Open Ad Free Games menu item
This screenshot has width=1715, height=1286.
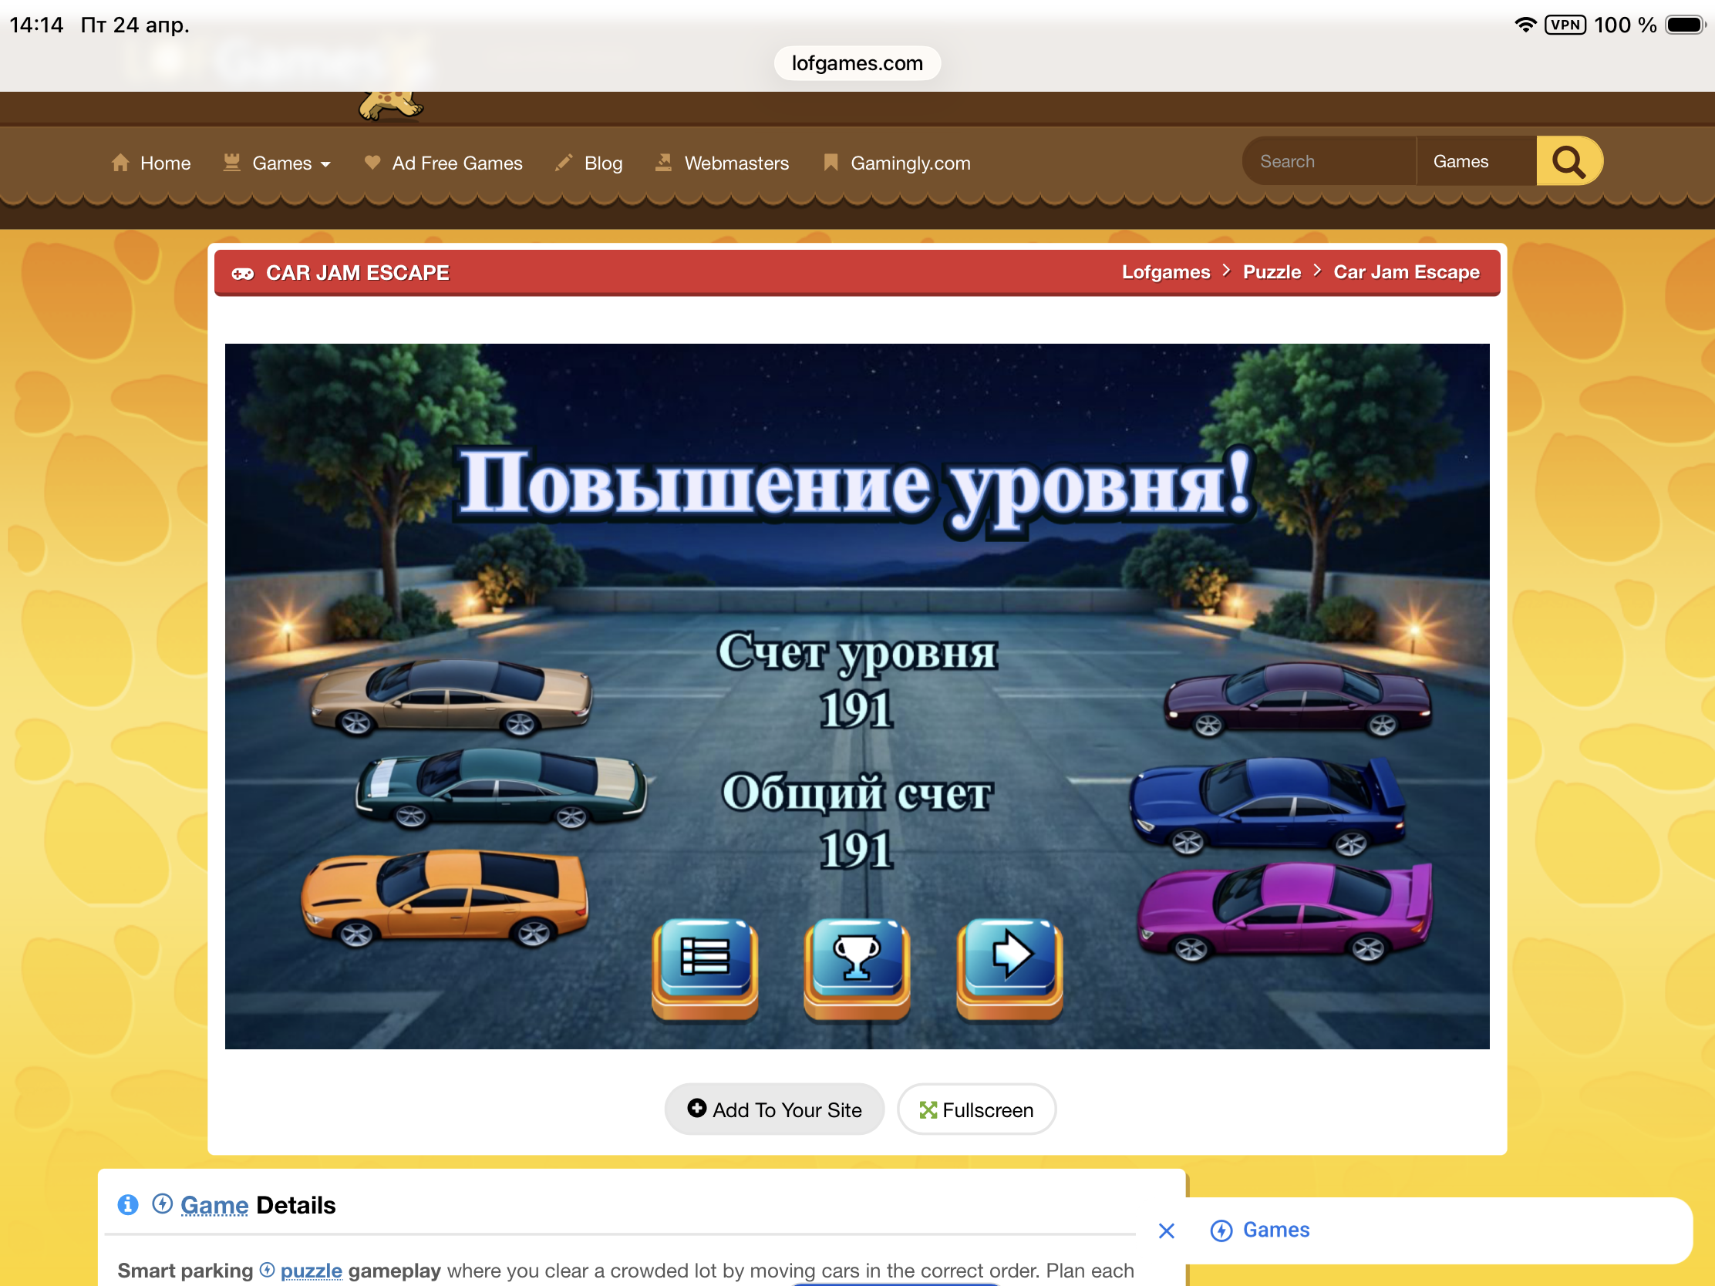click(x=457, y=163)
